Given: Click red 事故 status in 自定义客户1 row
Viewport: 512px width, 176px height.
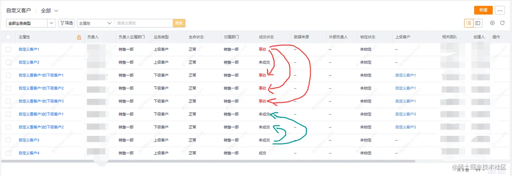Looking at the screenshot, I should click(262, 49).
